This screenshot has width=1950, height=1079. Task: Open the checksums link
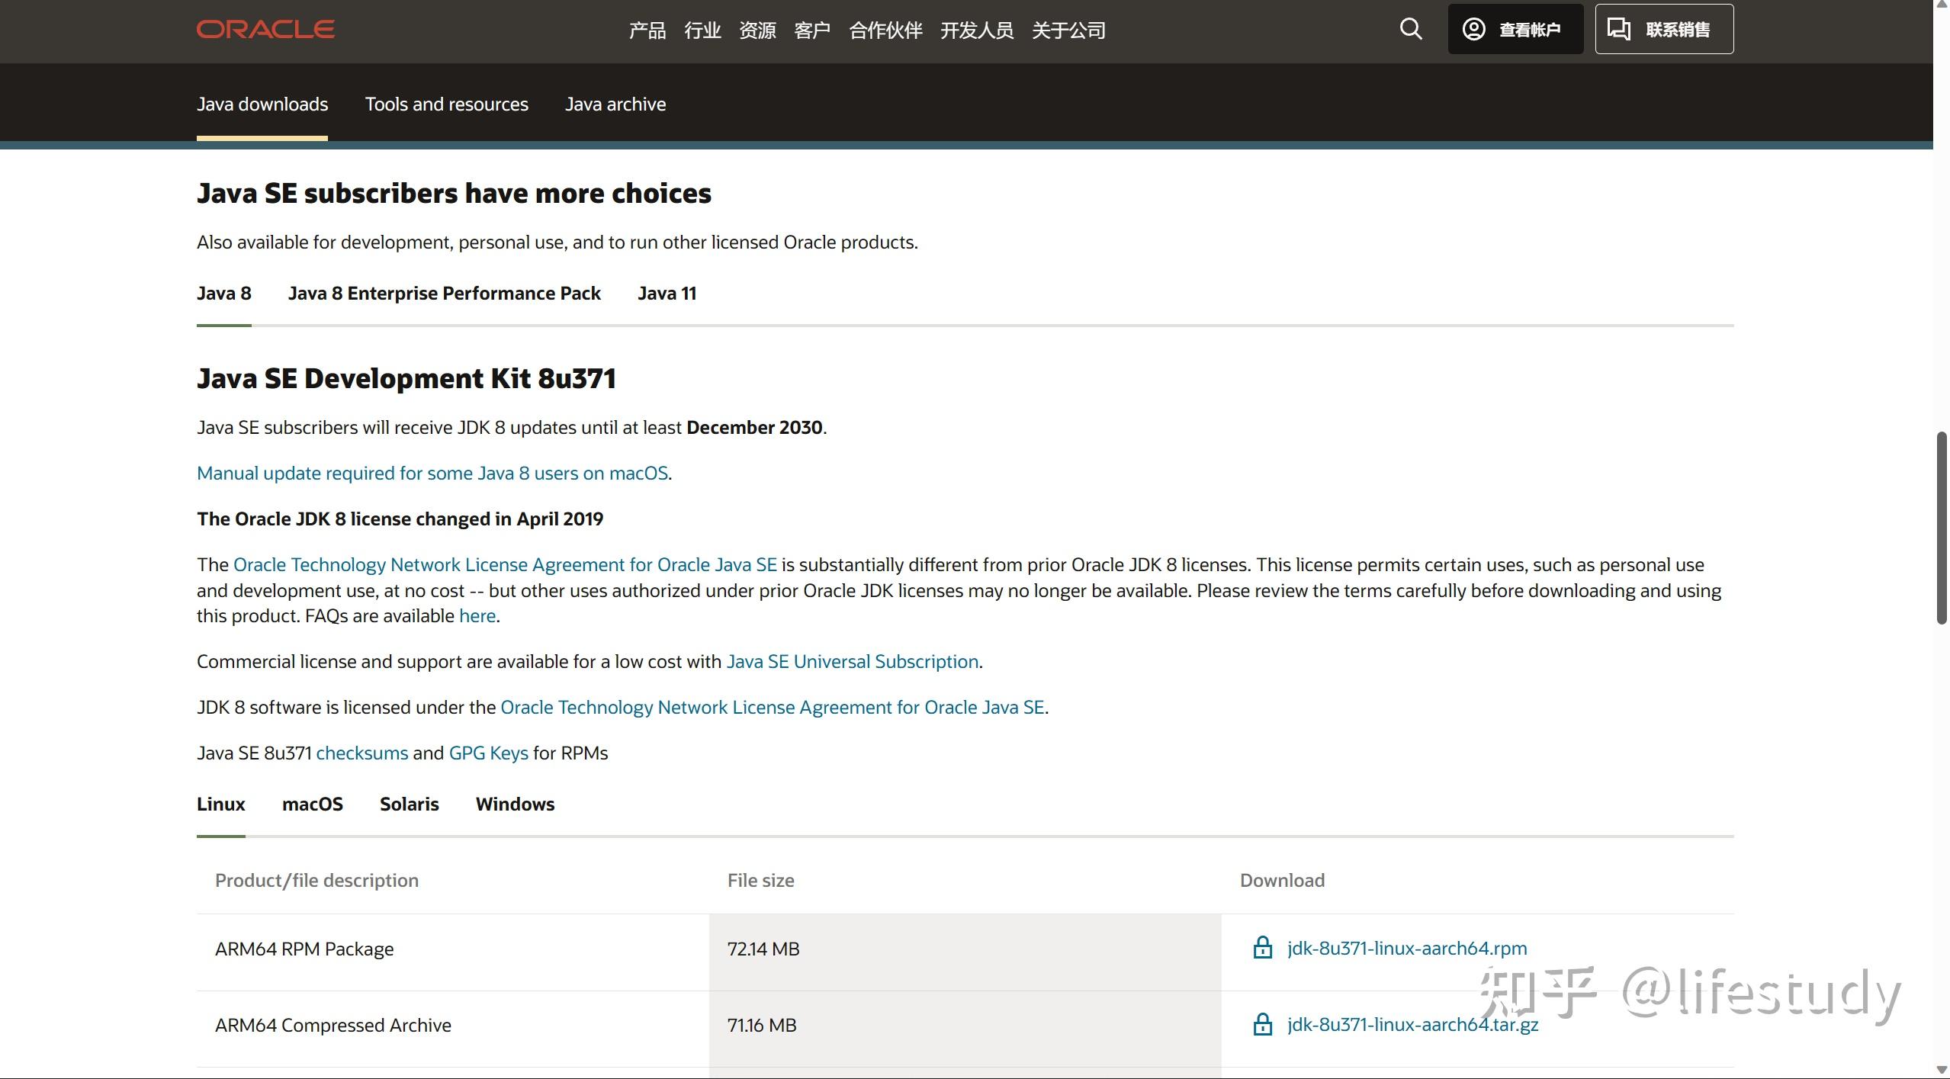click(361, 753)
